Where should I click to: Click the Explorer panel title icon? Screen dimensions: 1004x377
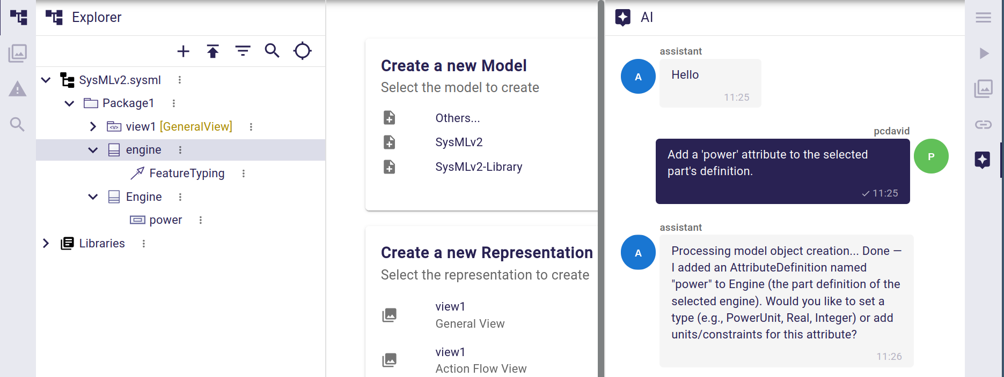pyautogui.click(x=54, y=17)
